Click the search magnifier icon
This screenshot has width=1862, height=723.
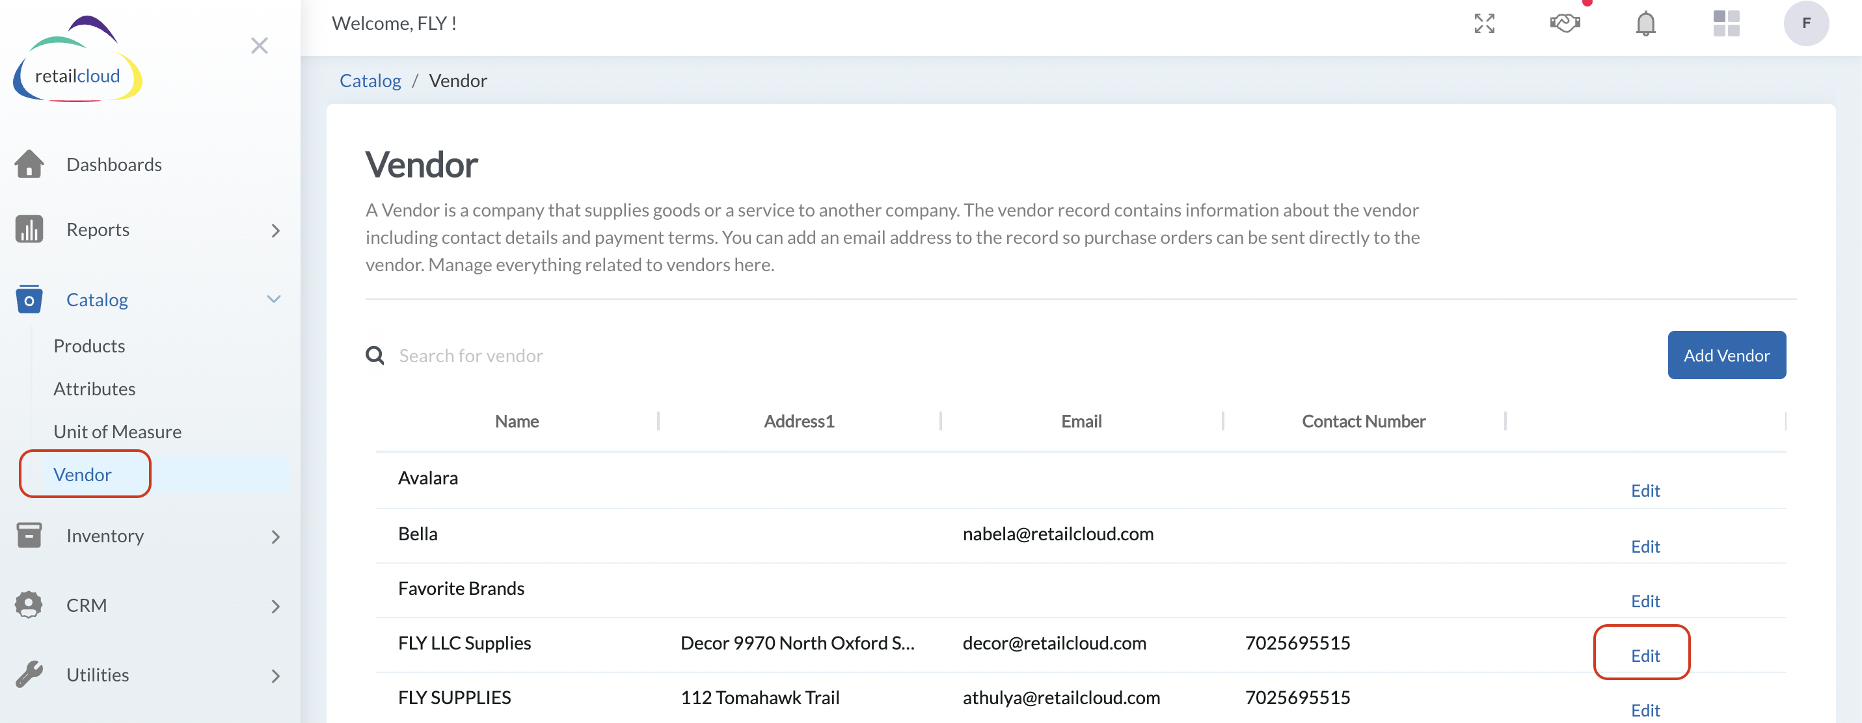(375, 356)
